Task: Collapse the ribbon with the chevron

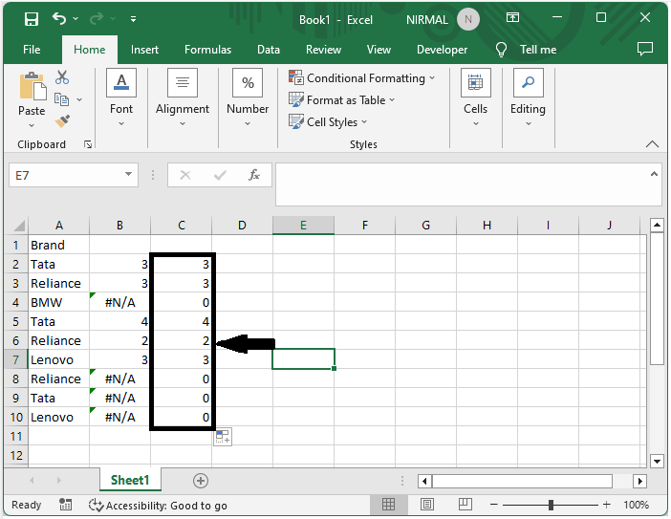Action: click(652, 144)
